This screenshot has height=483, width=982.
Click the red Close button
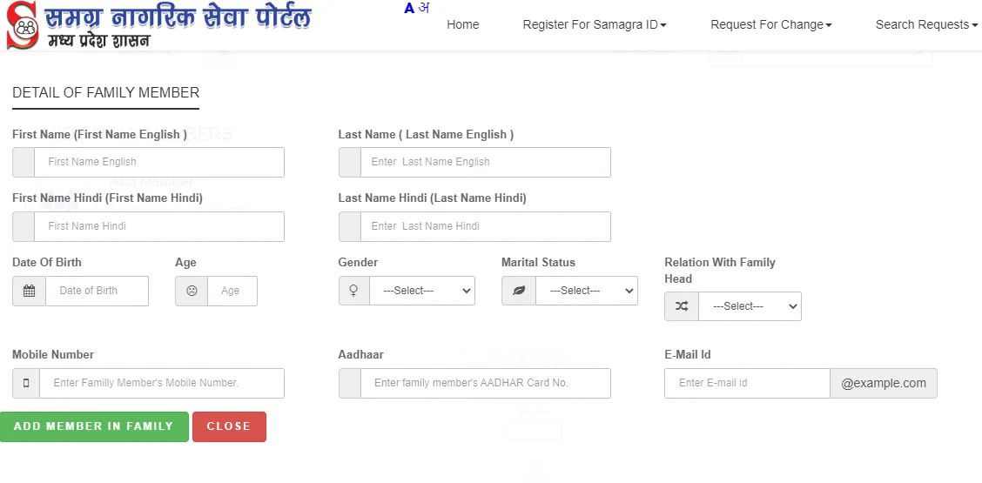(229, 426)
